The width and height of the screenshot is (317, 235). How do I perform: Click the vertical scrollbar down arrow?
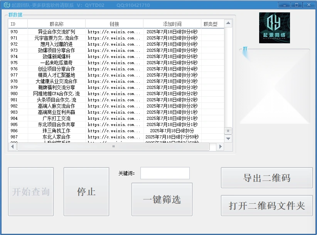tap(228, 138)
